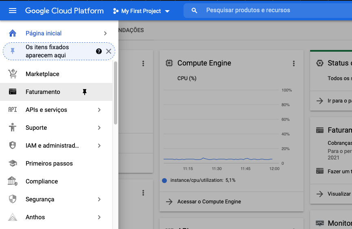The height and width of the screenshot is (229, 352).
Task: Expand the Anthos submenu arrow
Action: [x=99, y=217]
